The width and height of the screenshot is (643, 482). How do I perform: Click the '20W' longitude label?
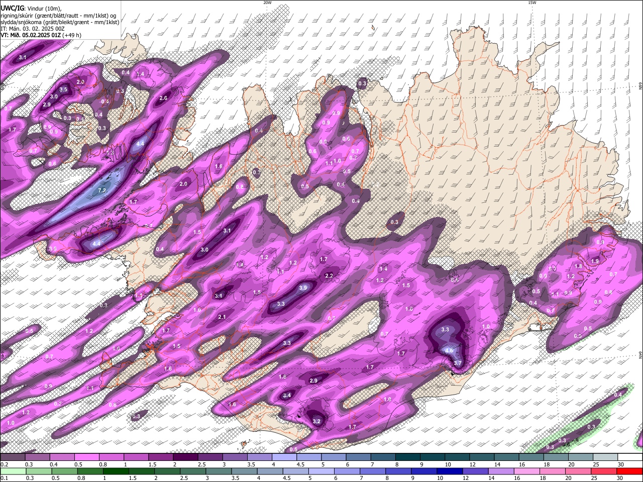click(x=267, y=3)
